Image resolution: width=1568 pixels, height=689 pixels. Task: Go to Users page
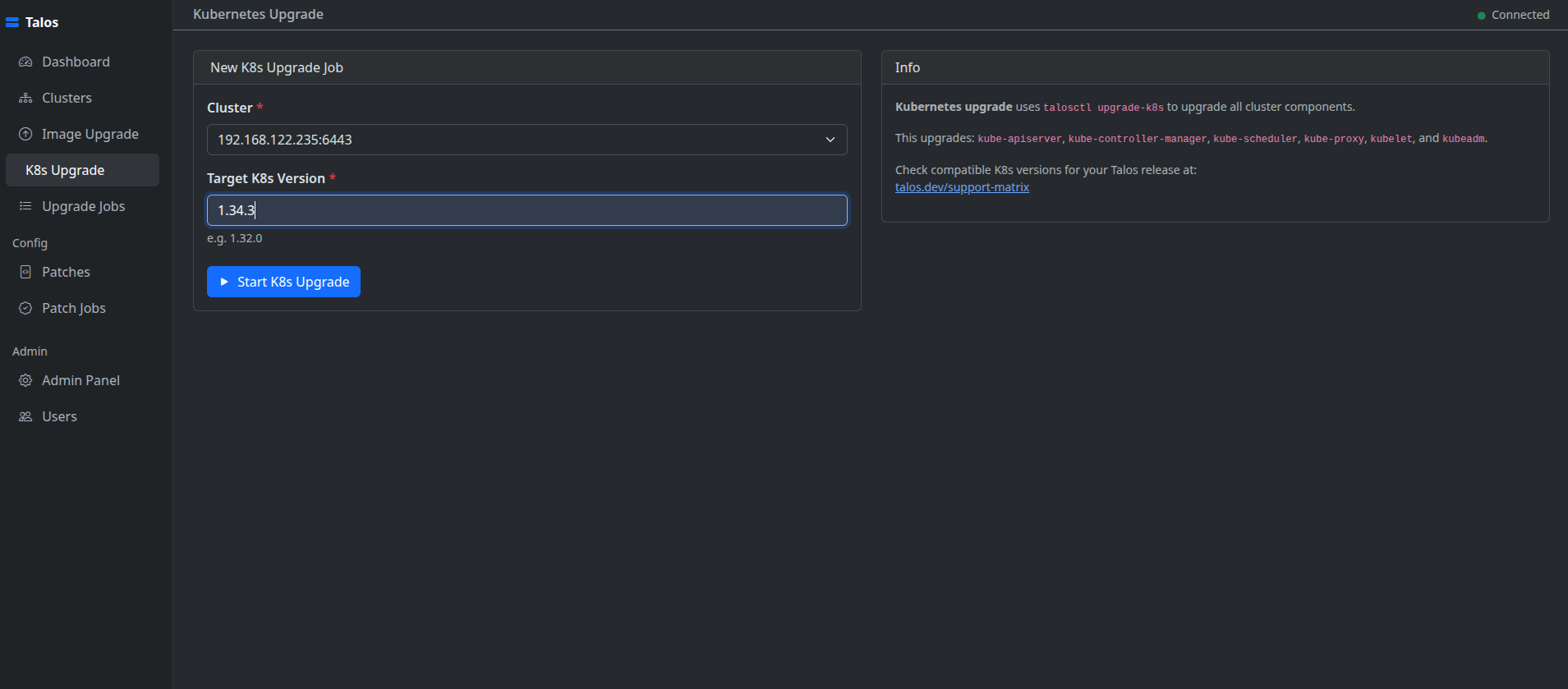[82, 416]
